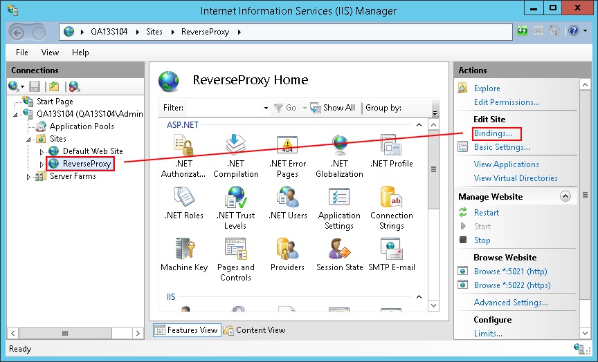
Task: Click the Create New Connection globe icon
Action: (14, 86)
